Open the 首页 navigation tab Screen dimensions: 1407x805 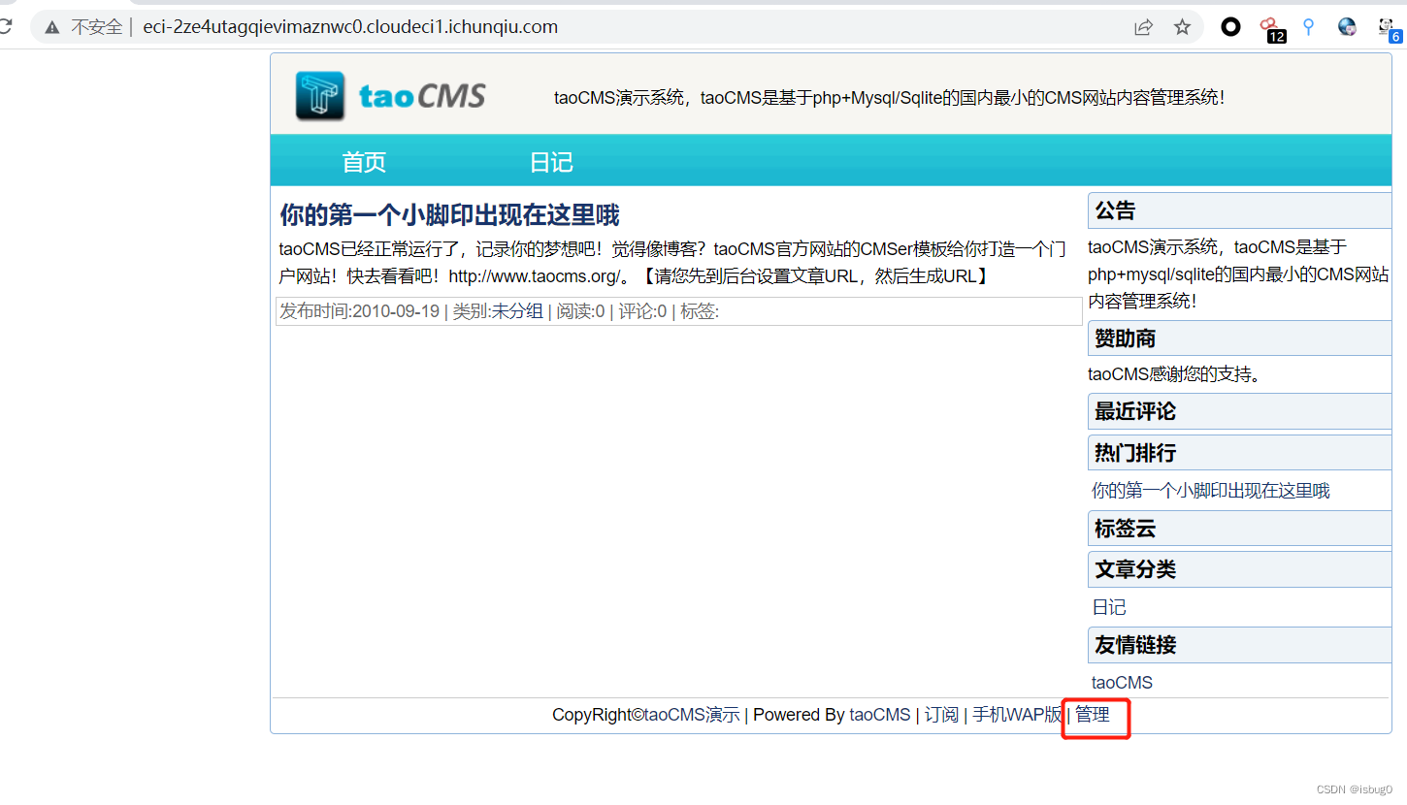tap(364, 162)
